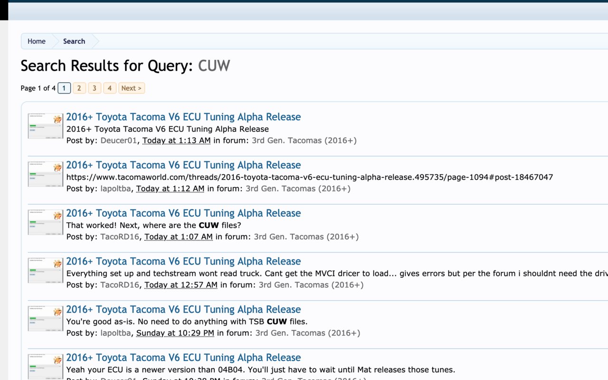Image resolution: width=608 pixels, height=380 pixels.
Task: Click thumbnail beside 'Everything set up' post
Action: (x=46, y=270)
